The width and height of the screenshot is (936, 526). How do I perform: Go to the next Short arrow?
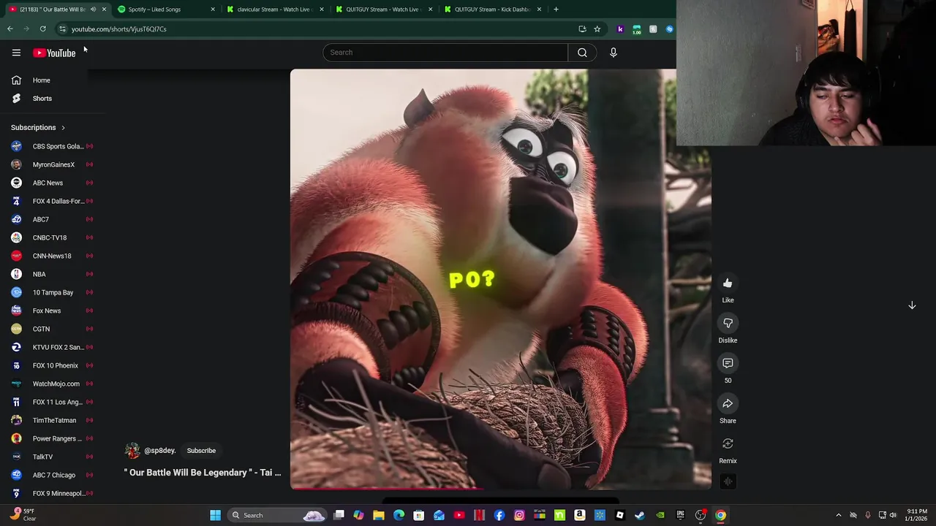[912, 305]
